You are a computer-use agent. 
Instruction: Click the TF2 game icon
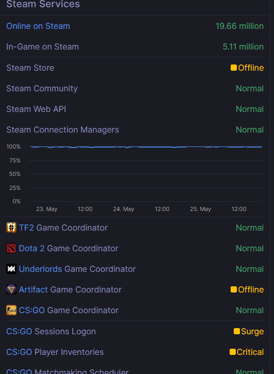(11, 227)
